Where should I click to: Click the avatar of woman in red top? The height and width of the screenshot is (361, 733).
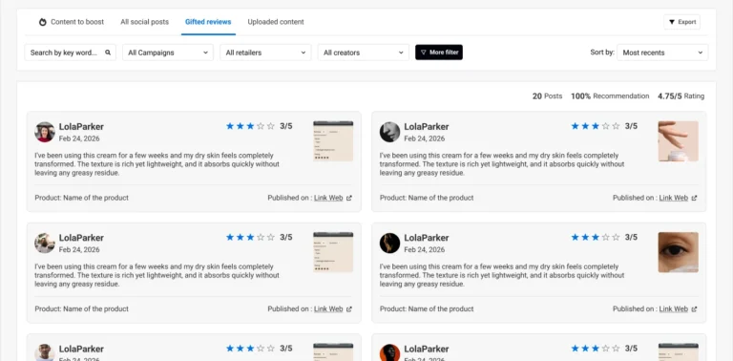point(45,132)
